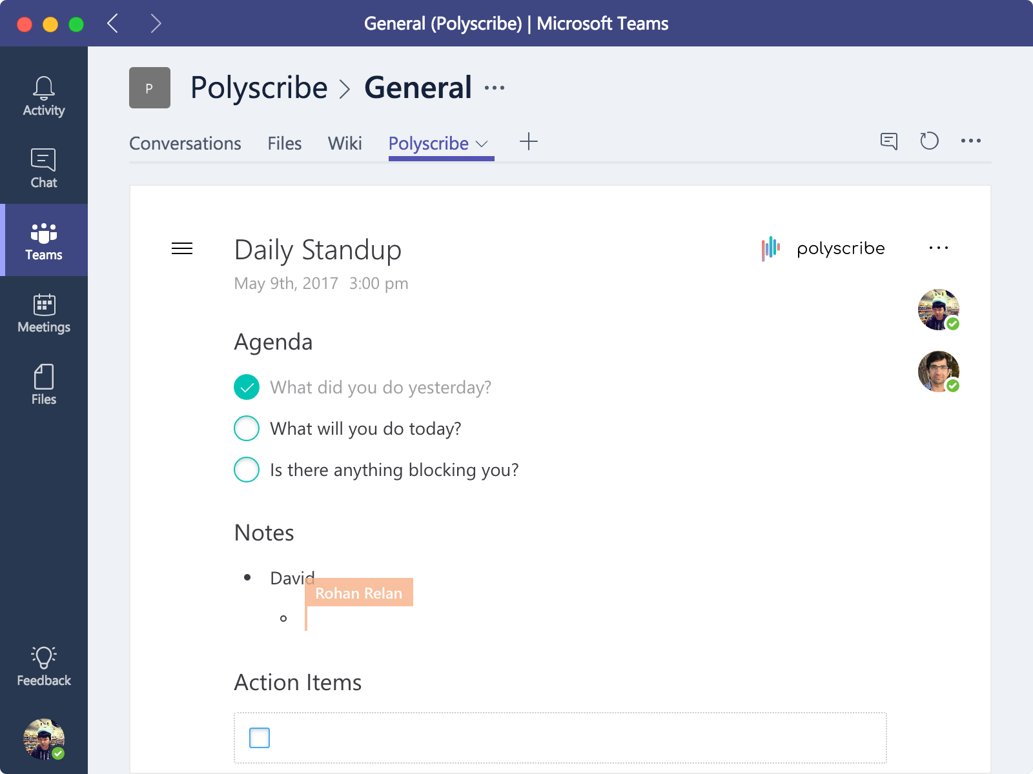Screen dimensions: 1033x774
Task: Open the Wiki tab
Action: (345, 143)
